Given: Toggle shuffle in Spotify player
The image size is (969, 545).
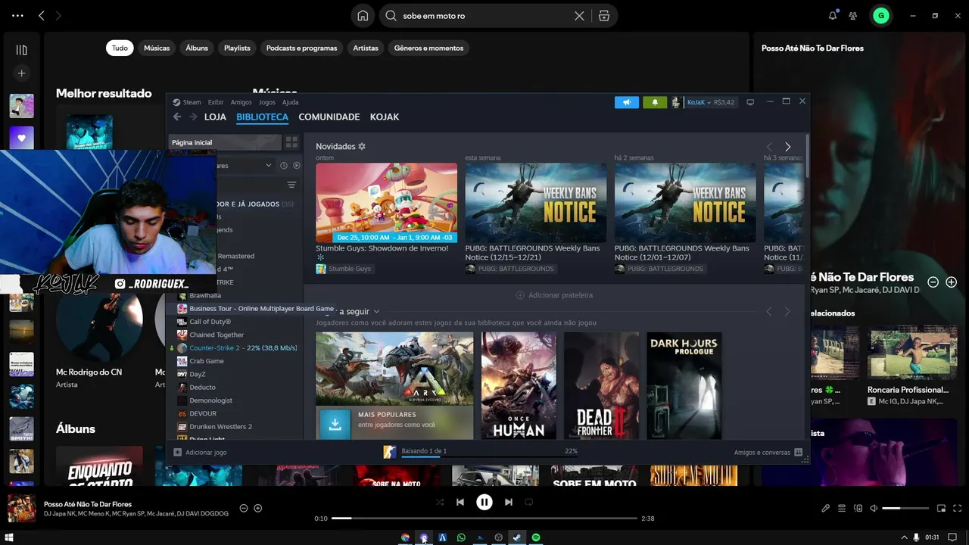Looking at the screenshot, I should coord(440,502).
